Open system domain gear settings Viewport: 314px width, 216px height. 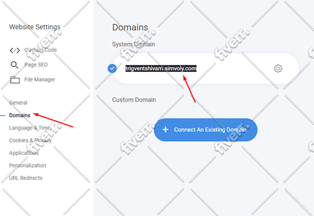[x=278, y=69]
